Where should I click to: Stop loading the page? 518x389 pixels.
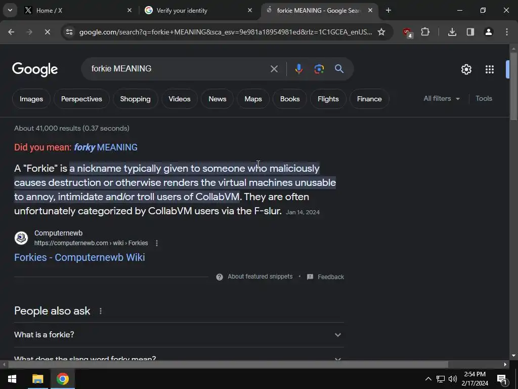[47, 32]
